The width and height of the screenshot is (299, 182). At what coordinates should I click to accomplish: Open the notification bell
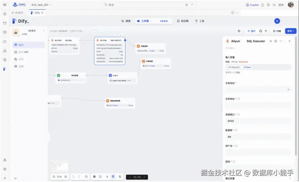click(262, 5)
